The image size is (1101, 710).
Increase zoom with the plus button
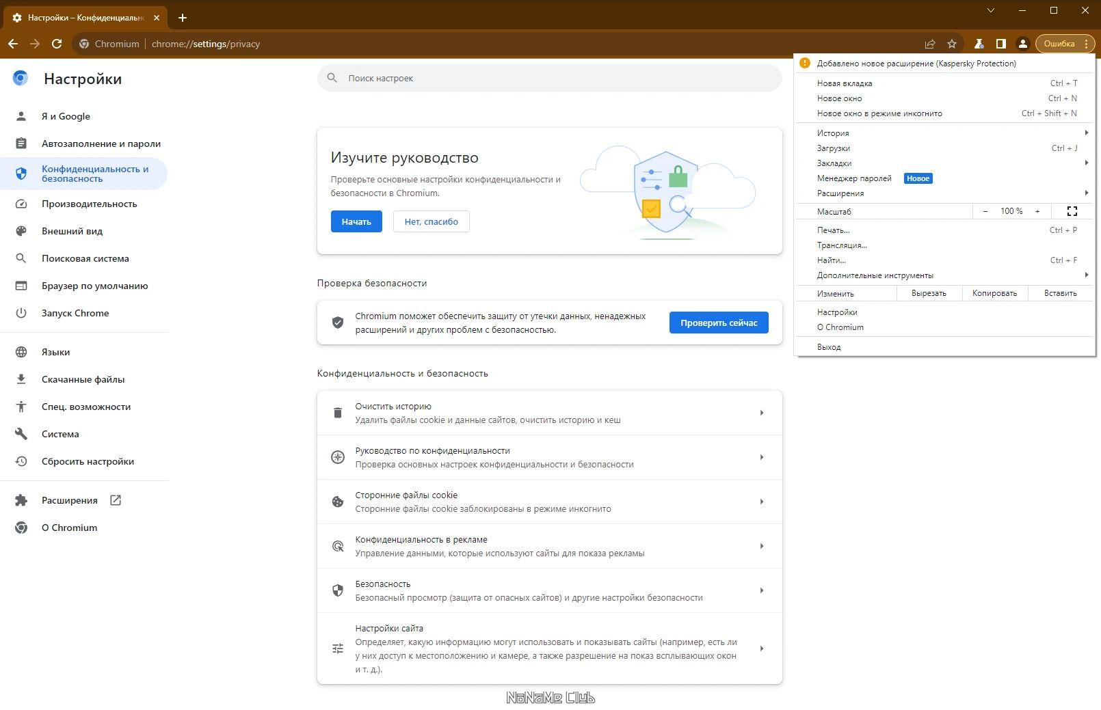coord(1037,211)
